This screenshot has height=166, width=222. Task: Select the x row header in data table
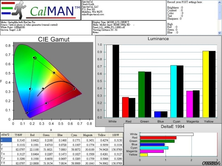(x=6, y=140)
